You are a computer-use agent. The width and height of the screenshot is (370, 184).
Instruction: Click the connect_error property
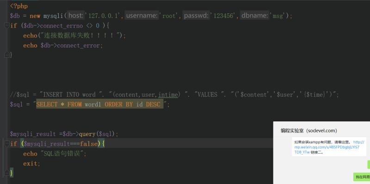(79, 45)
